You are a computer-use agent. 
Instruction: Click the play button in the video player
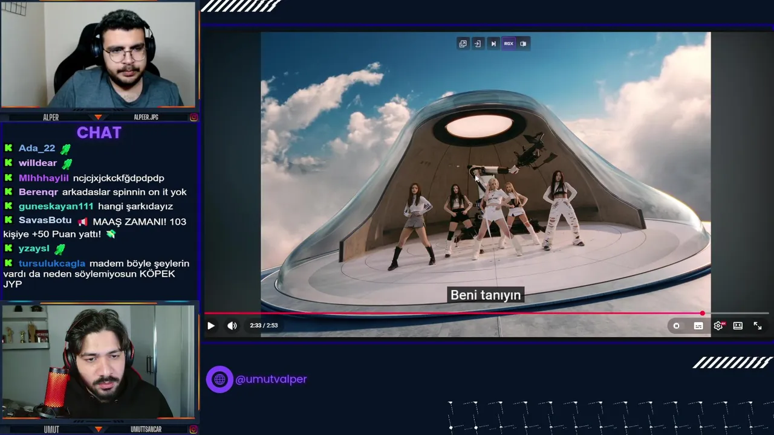click(x=210, y=326)
